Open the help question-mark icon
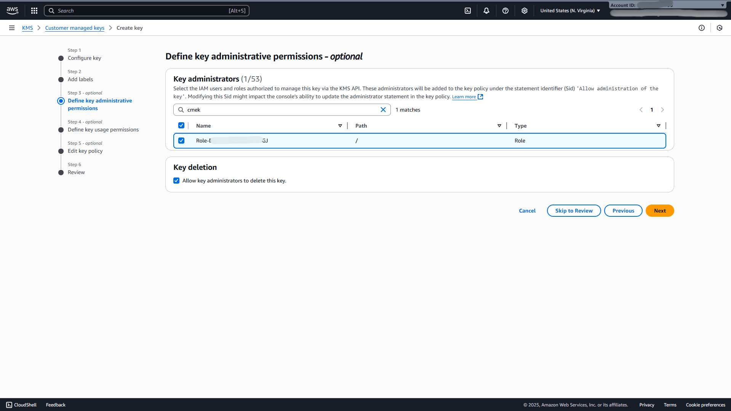The width and height of the screenshot is (731, 411). click(x=505, y=10)
